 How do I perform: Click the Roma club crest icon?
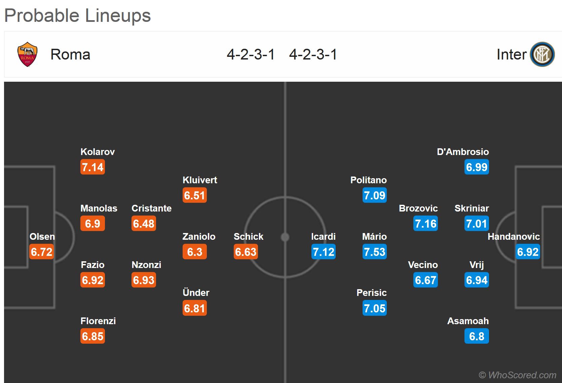pos(27,54)
